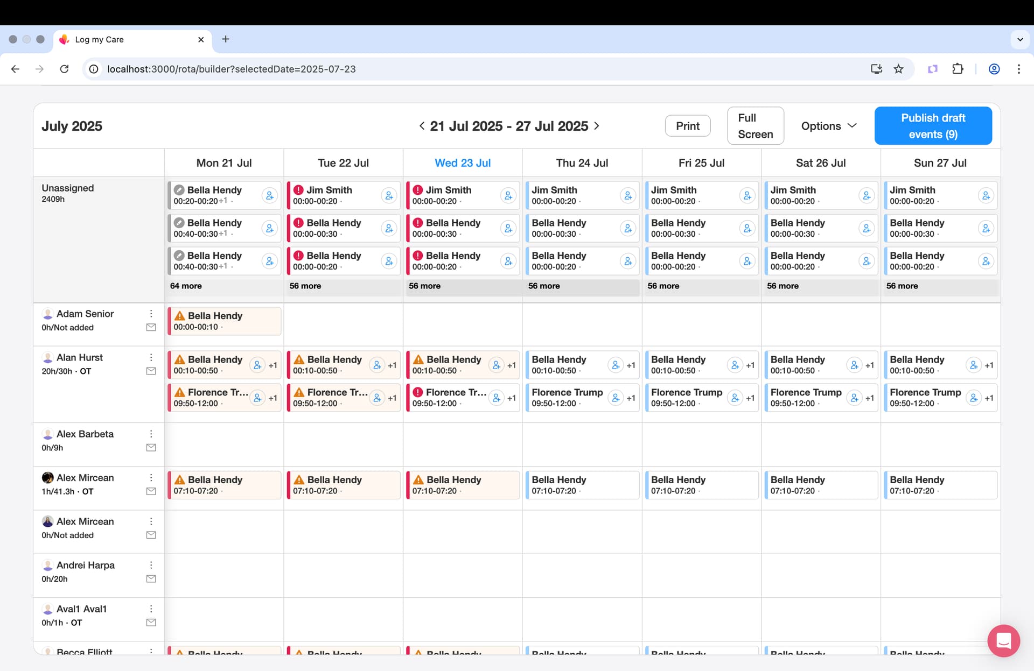Click assign-staff icon on Monday's first Bella Hendy shift
This screenshot has height=671, width=1034.
pyautogui.click(x=269, y=195)
